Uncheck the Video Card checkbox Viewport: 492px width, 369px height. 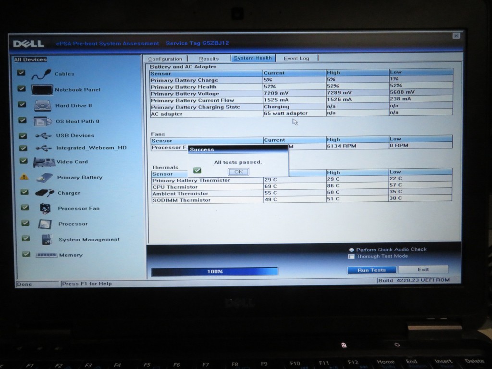point(24,160)
